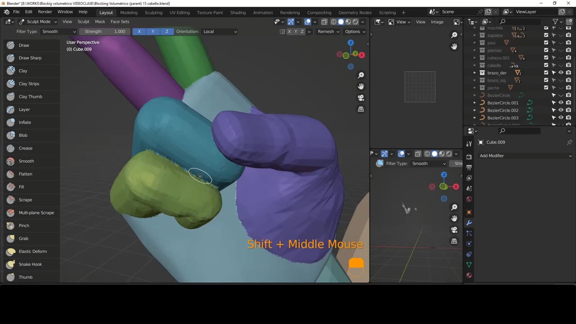Select the Clay brush
The width and height of the screenshot is (576, 324).
[31, 71]
